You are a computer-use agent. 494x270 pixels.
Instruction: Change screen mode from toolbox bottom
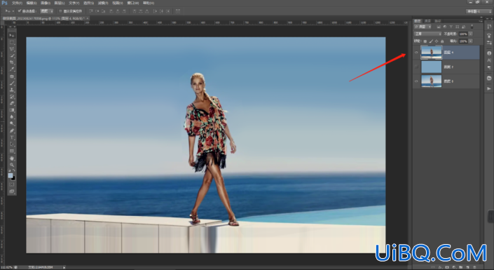[x=12, y=191]
